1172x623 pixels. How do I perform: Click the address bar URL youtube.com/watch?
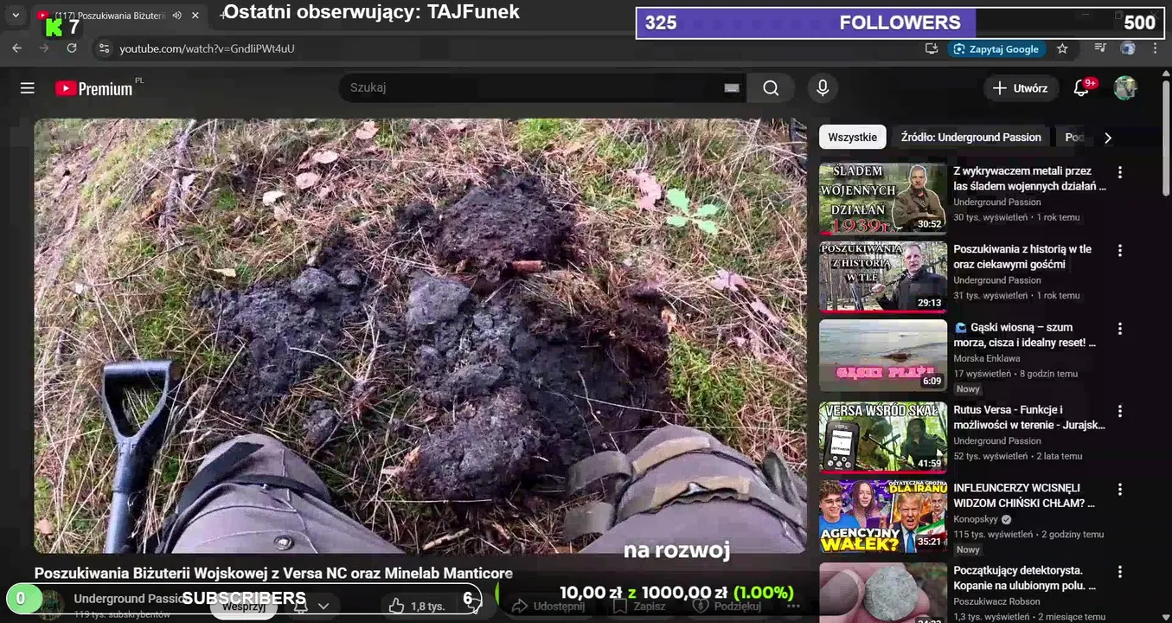[x=207, y=48]
